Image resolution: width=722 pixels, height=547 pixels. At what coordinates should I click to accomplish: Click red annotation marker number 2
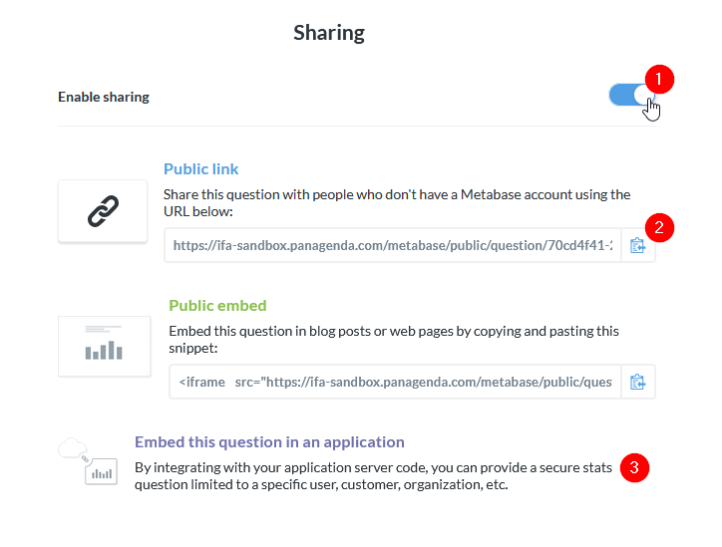pyautogui.click(x=659, y=226)
